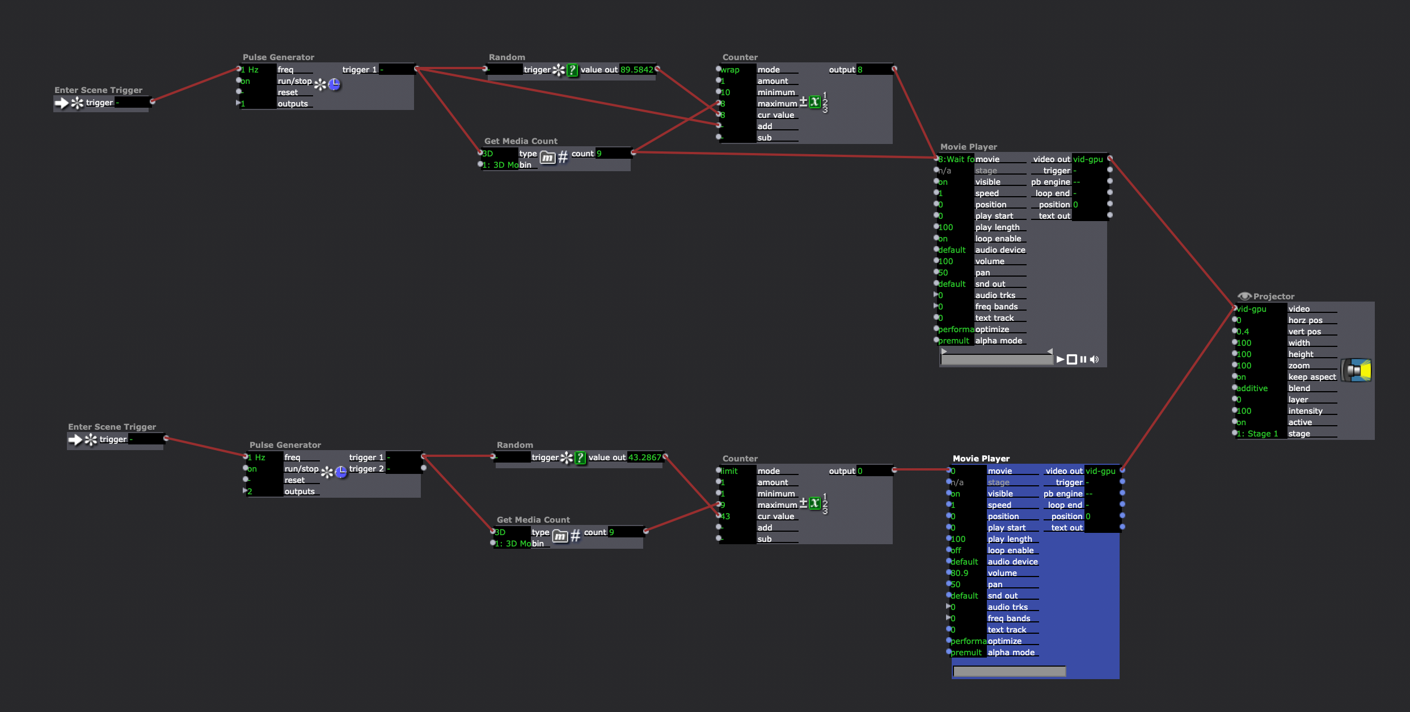Click the plus-minus icon in top Counter
This screenshot has width=1410, height=712.
tap(803, 101)
